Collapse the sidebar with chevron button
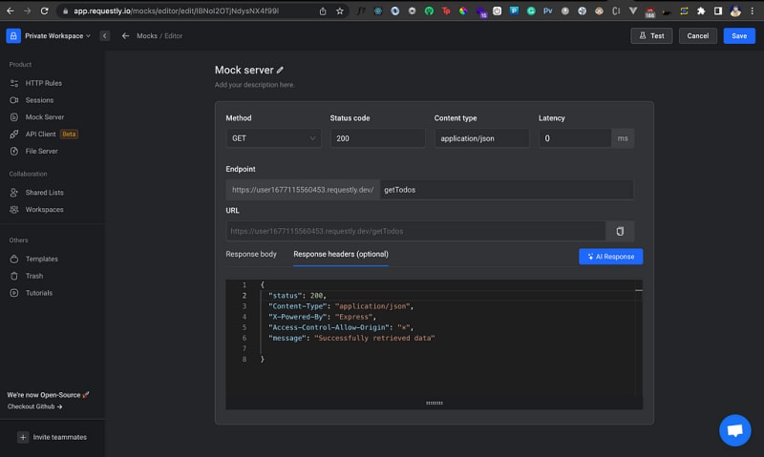 tap(105, 35)
